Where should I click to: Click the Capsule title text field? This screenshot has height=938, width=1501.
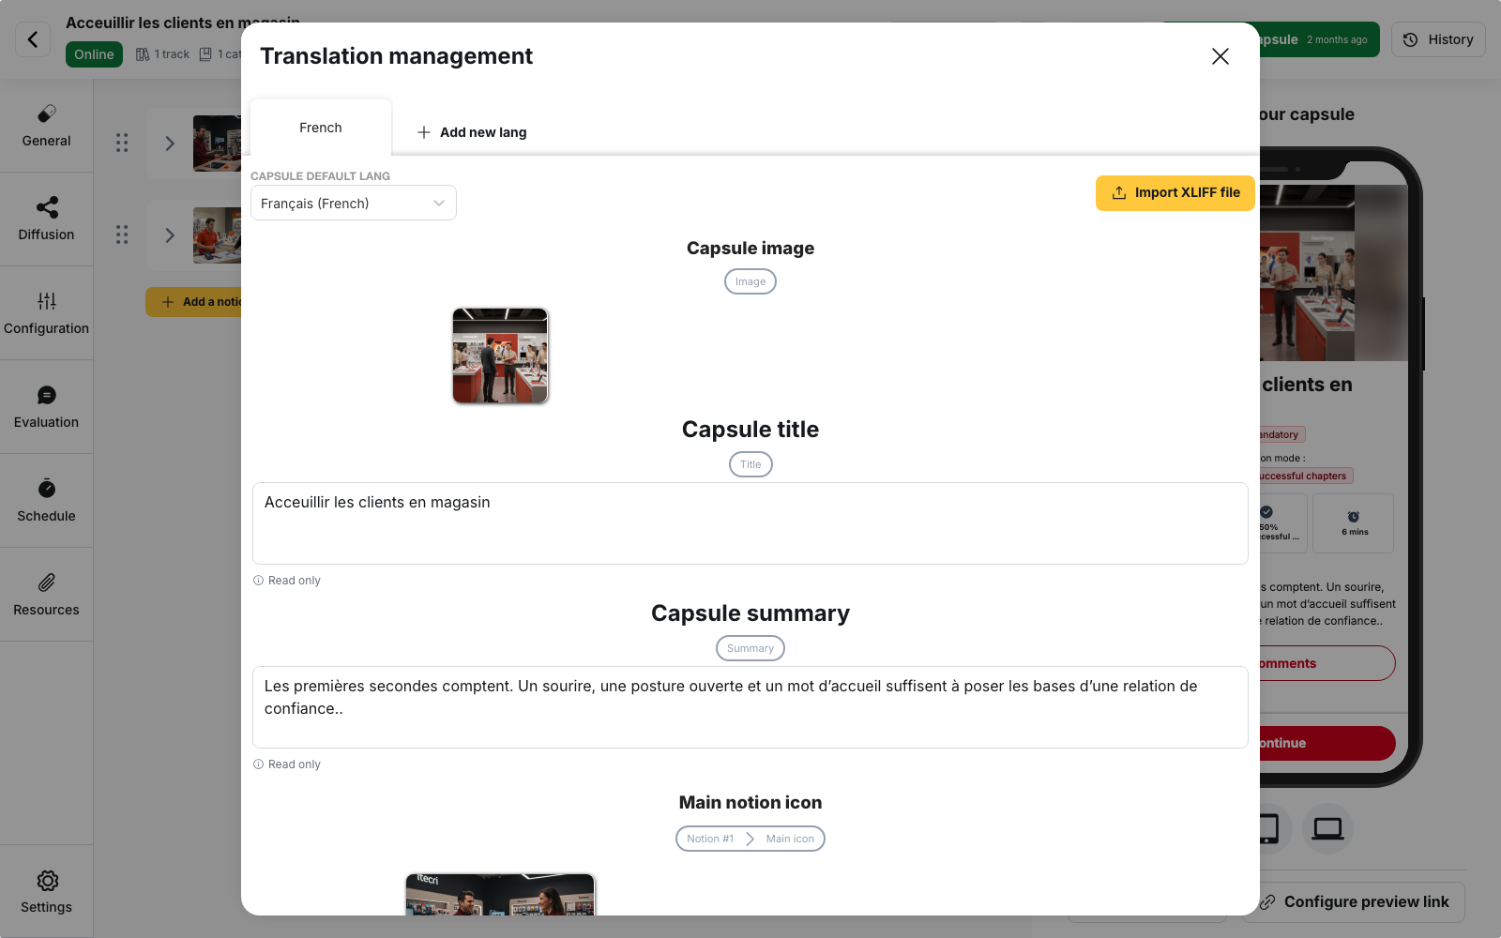750,523
